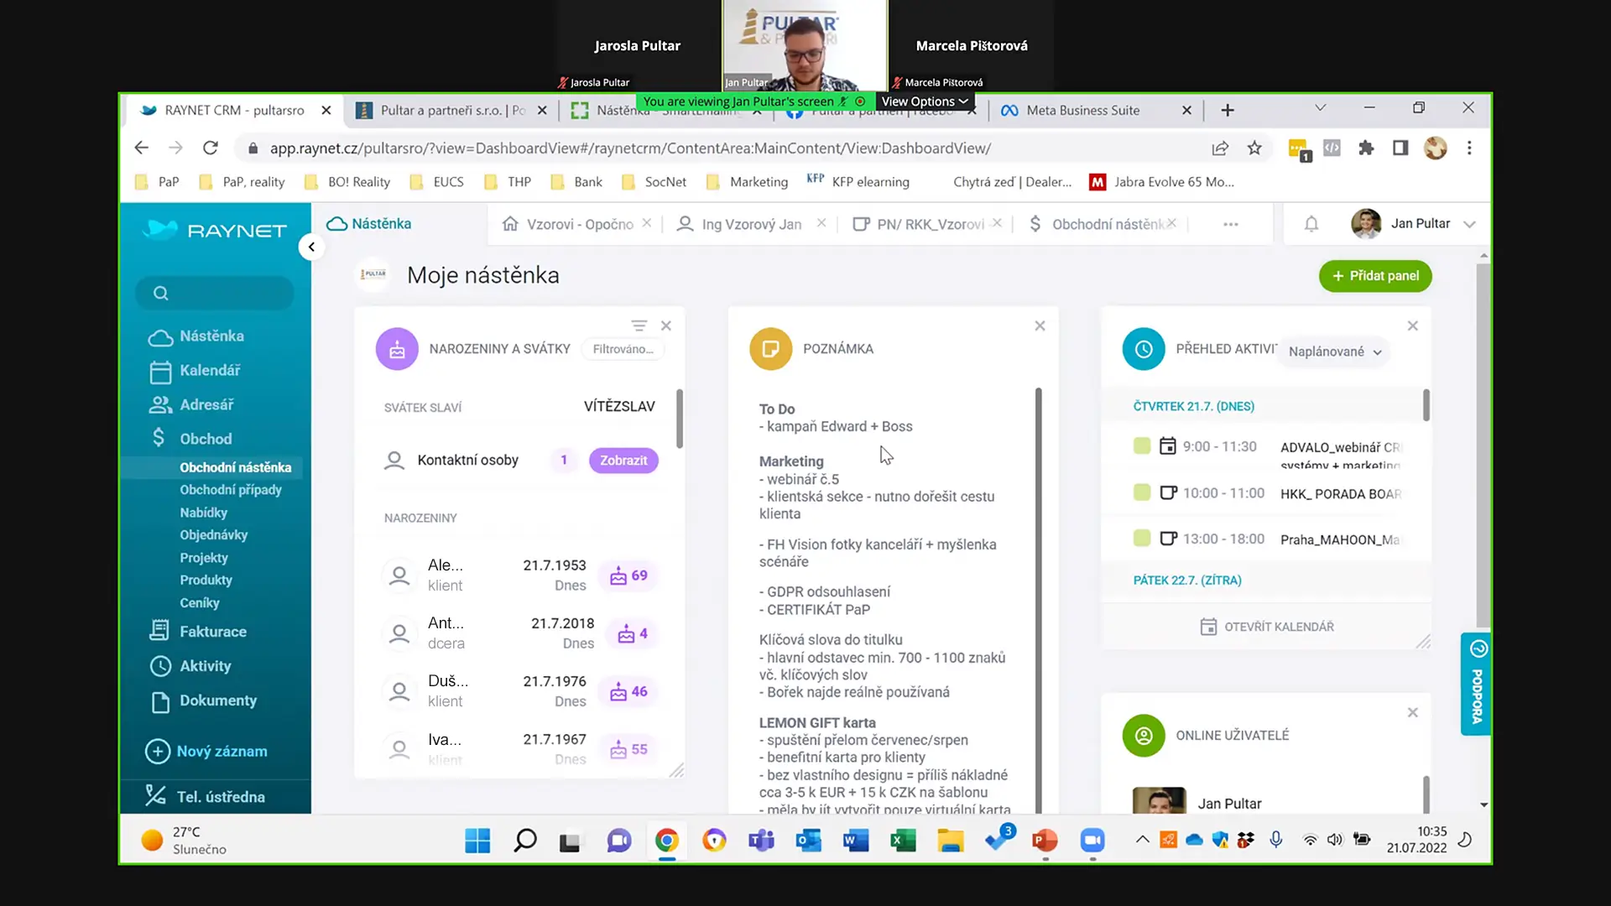Open Tel. ústředna phone icon
1611x906 pixels.
(x=156, y=795)
